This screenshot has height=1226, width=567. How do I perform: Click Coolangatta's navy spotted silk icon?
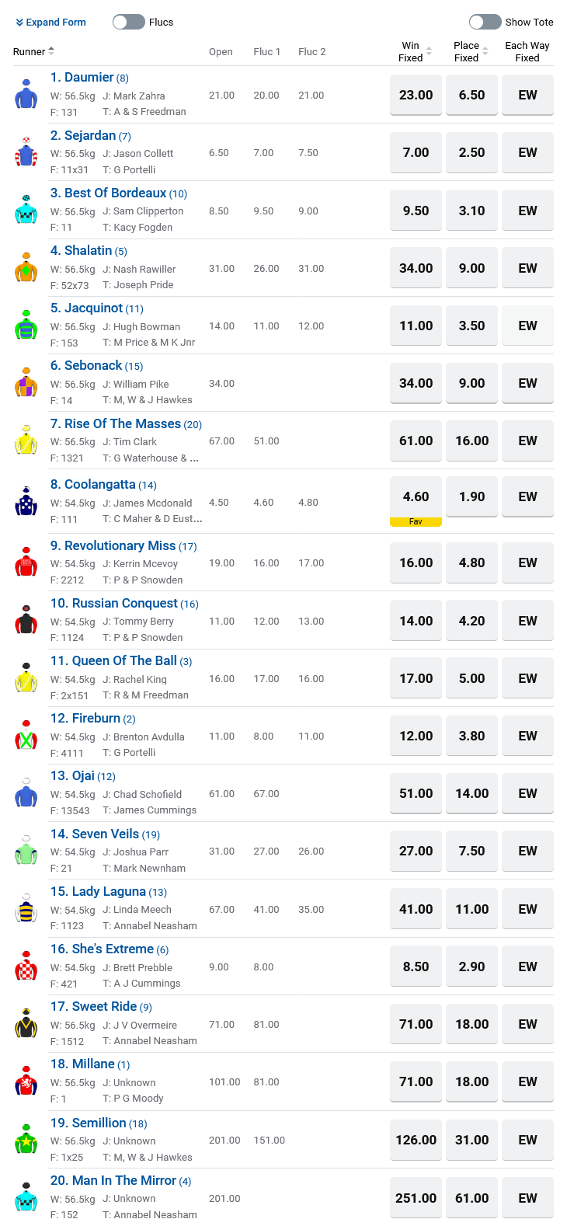click(26, 502)
